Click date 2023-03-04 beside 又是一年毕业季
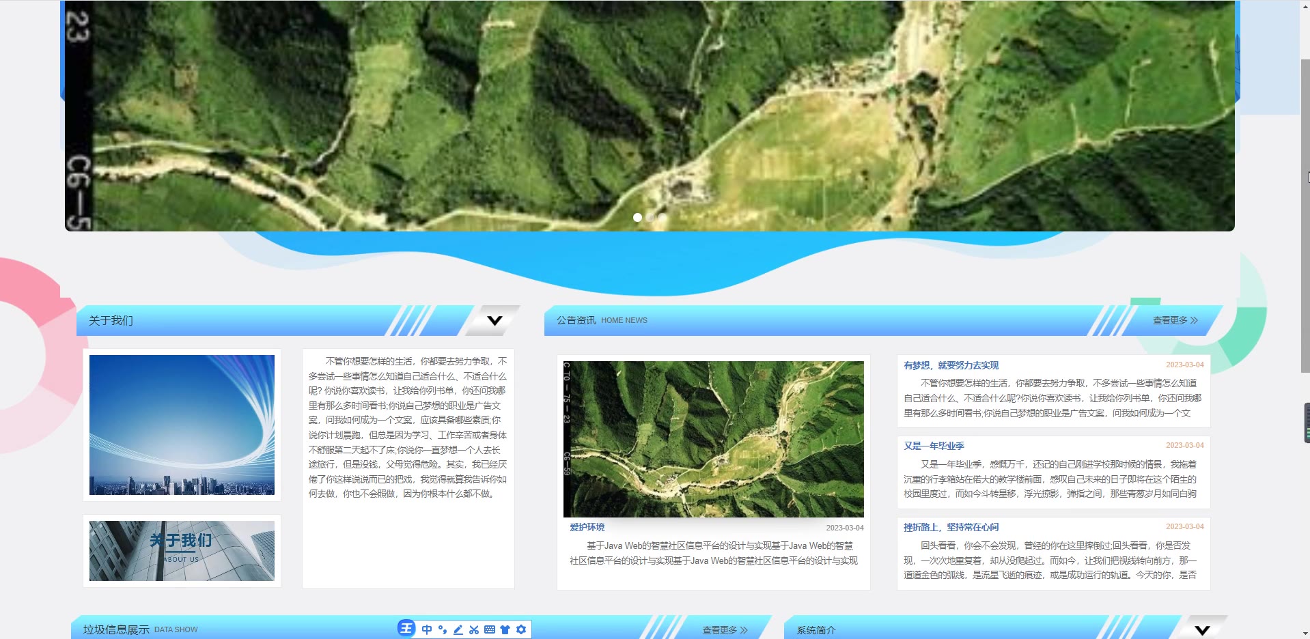The width and height of the screenshot is (1310, 639). click(1184, 445)
